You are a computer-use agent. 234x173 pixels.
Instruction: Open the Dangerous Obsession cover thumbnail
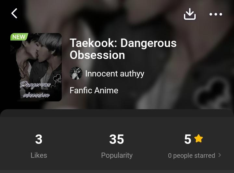(x=36, y=67)
